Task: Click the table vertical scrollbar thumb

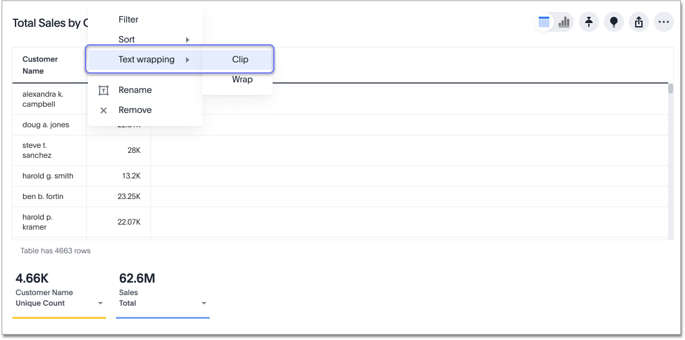Action: (671, 89)
